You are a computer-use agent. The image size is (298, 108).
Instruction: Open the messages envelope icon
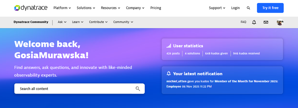[x=266, y=22]
